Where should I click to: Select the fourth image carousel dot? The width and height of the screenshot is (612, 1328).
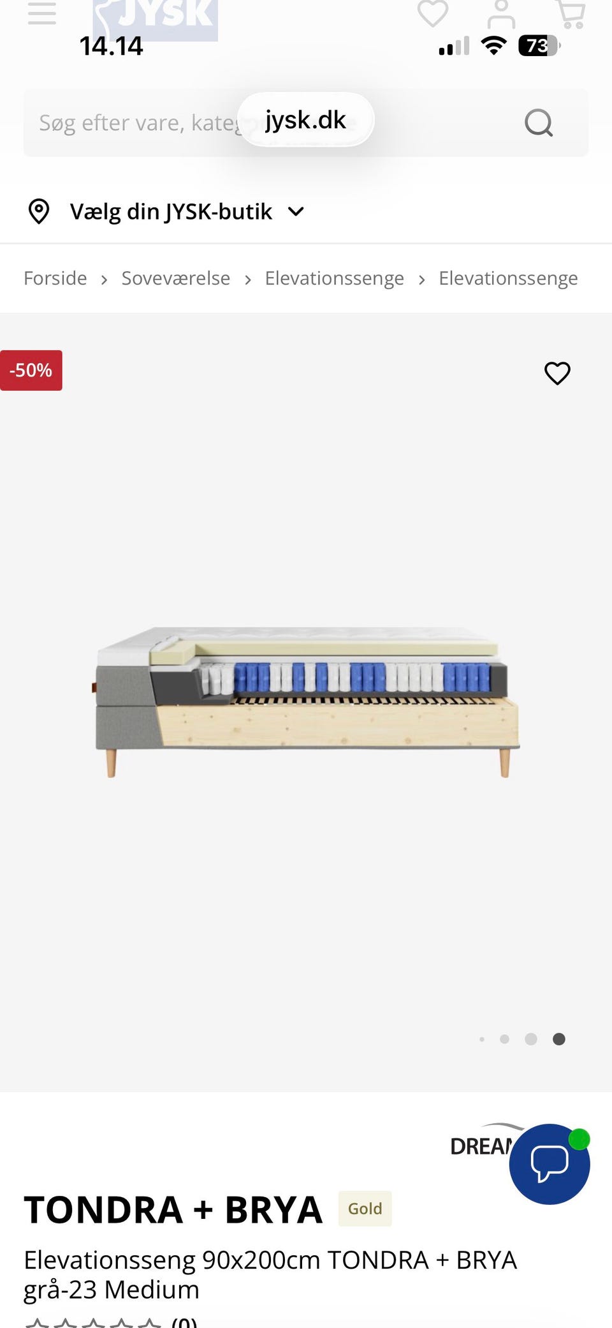coord(559,1039)
